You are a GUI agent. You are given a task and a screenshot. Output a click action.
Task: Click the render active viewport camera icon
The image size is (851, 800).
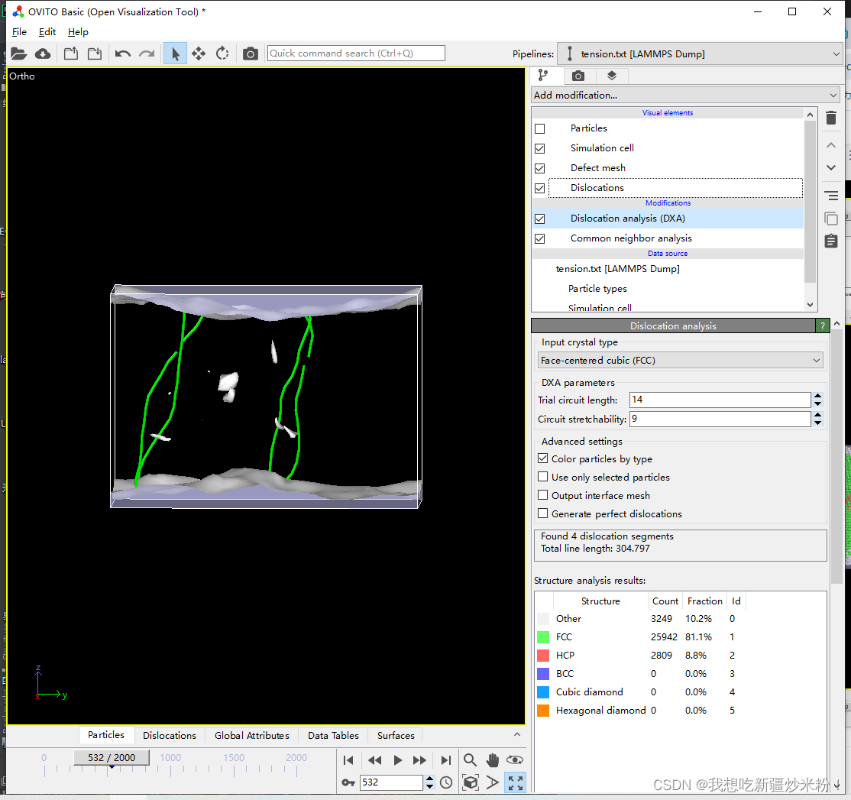coord(251,53)
